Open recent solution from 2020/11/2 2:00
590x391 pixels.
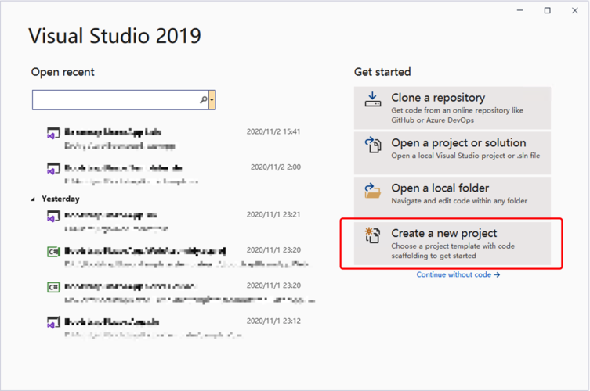coord(118,167)
